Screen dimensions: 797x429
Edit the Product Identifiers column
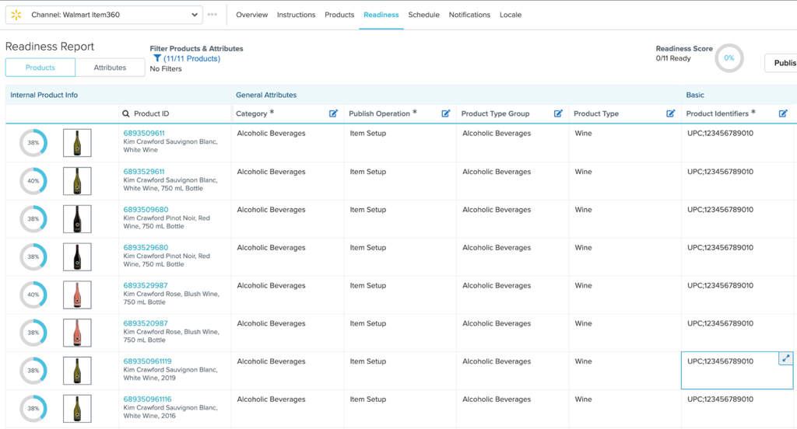pos(783,113)
